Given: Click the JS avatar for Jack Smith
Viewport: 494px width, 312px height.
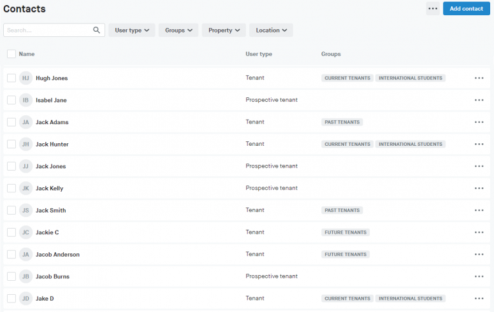Looking at the screenshot, I should point(25,210).
